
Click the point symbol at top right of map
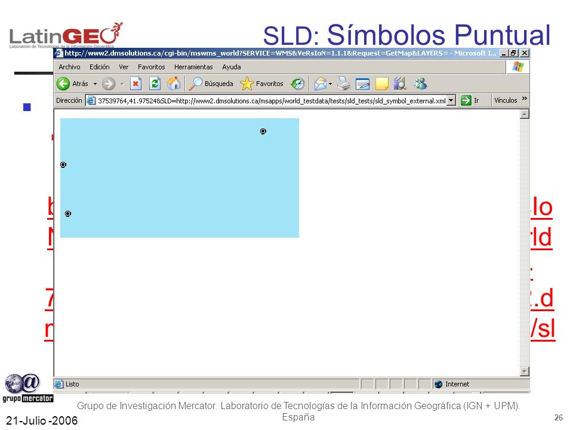[263, 131]
